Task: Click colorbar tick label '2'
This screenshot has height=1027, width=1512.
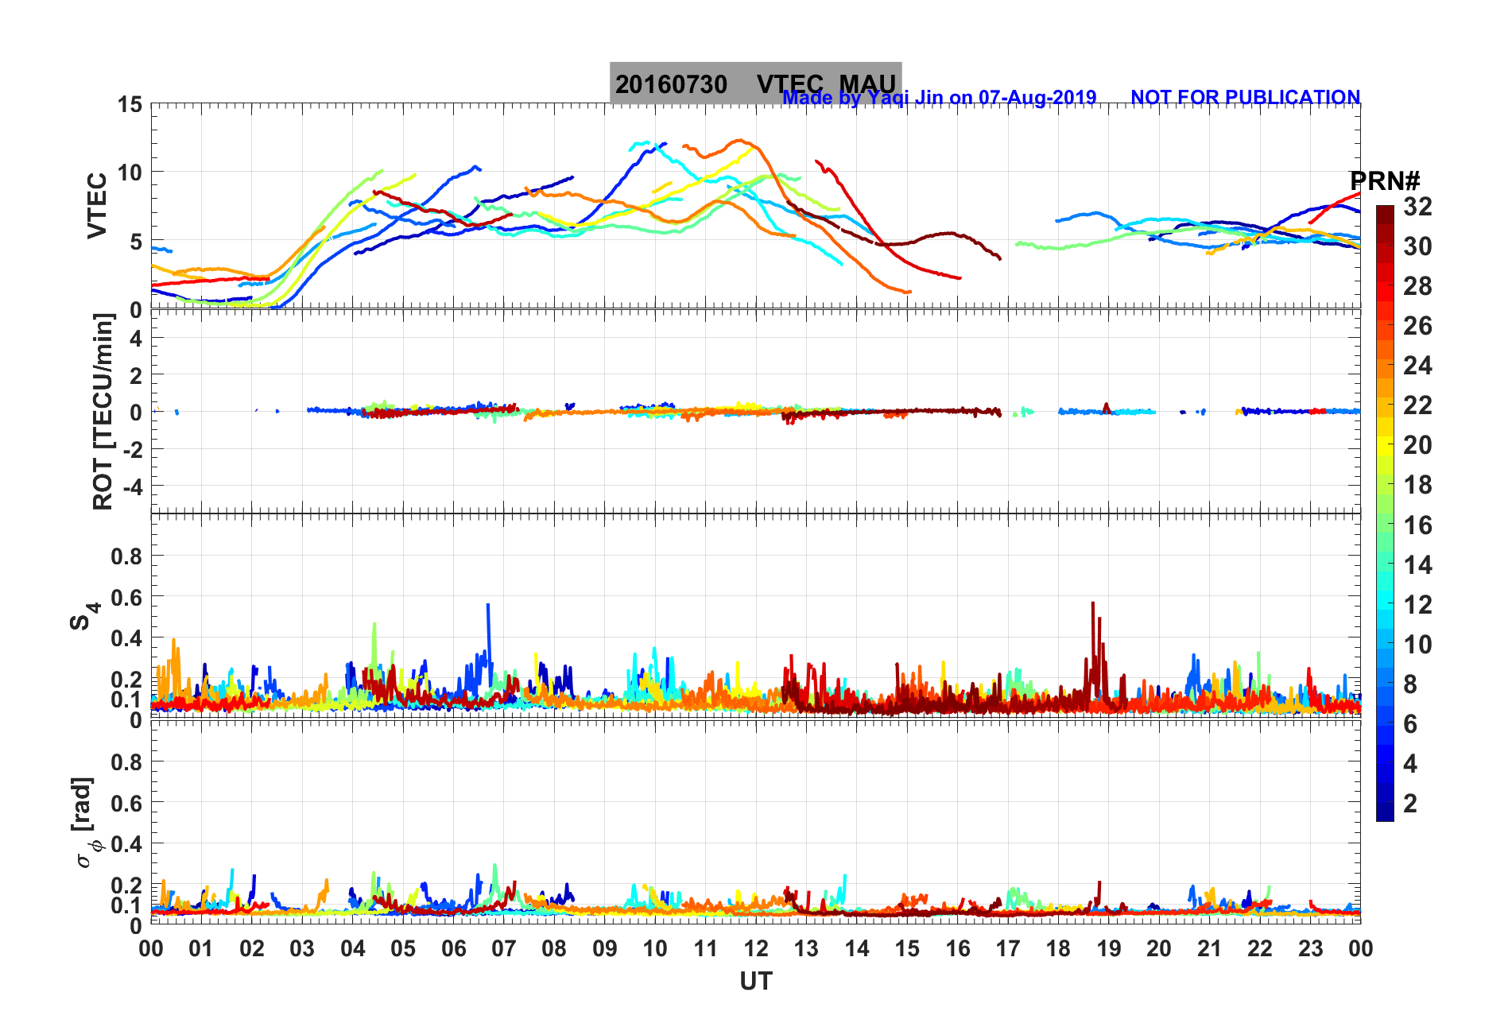Action: [1410, 803]
